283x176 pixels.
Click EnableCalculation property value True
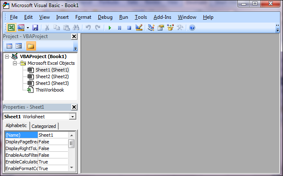coord(53,162)
